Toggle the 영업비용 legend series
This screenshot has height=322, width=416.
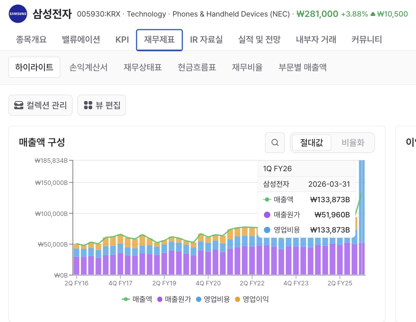click(x=213, y=299)
